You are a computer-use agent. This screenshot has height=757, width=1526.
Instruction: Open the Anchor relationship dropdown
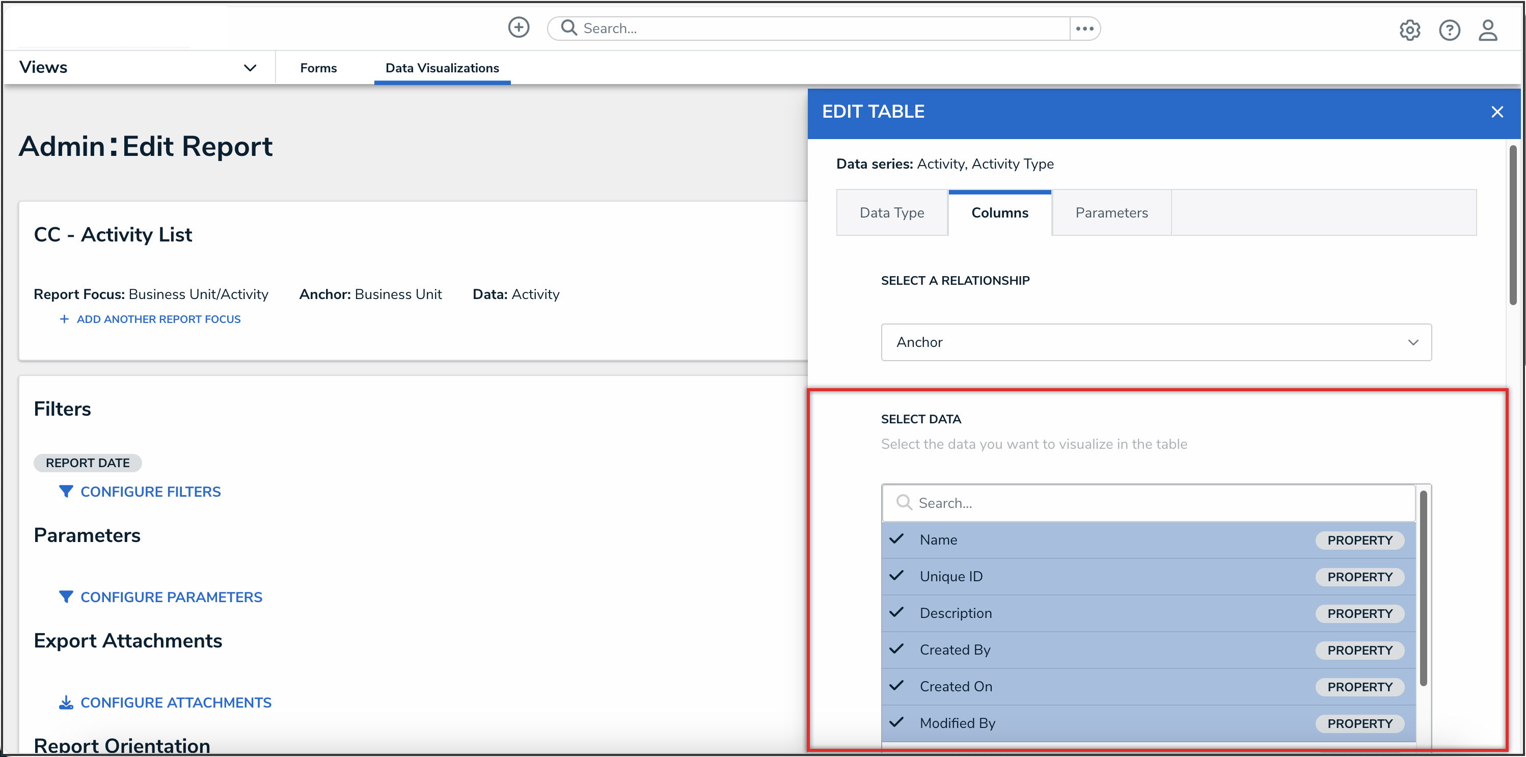pyautogui.click(x=1156, y=342)
